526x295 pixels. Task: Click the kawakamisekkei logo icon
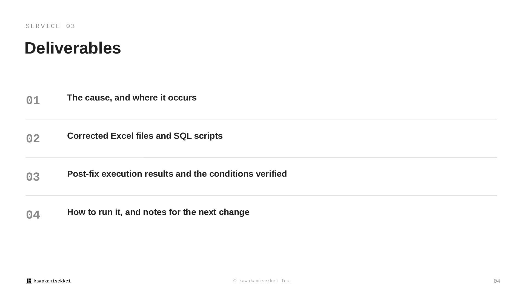tap(29, 281)
